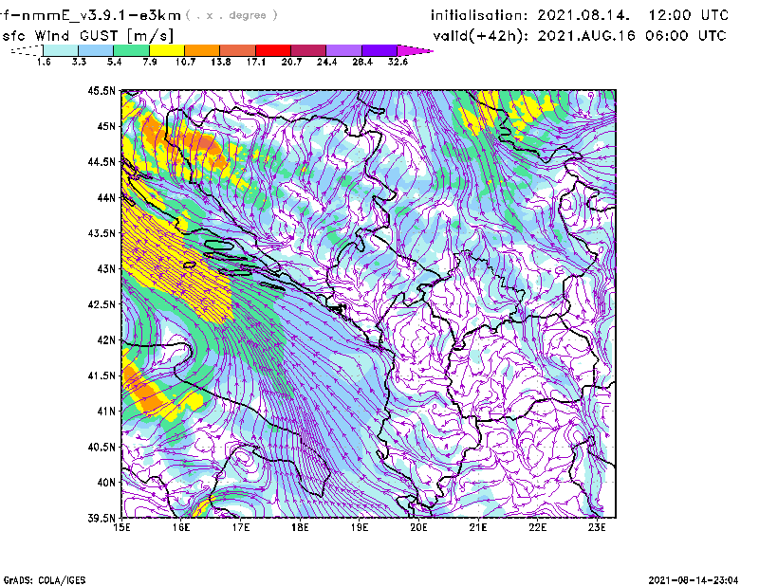Click the legend value 7.9
Image resolution: width=759 pixels, height=586 pixels.
(150, 62)
